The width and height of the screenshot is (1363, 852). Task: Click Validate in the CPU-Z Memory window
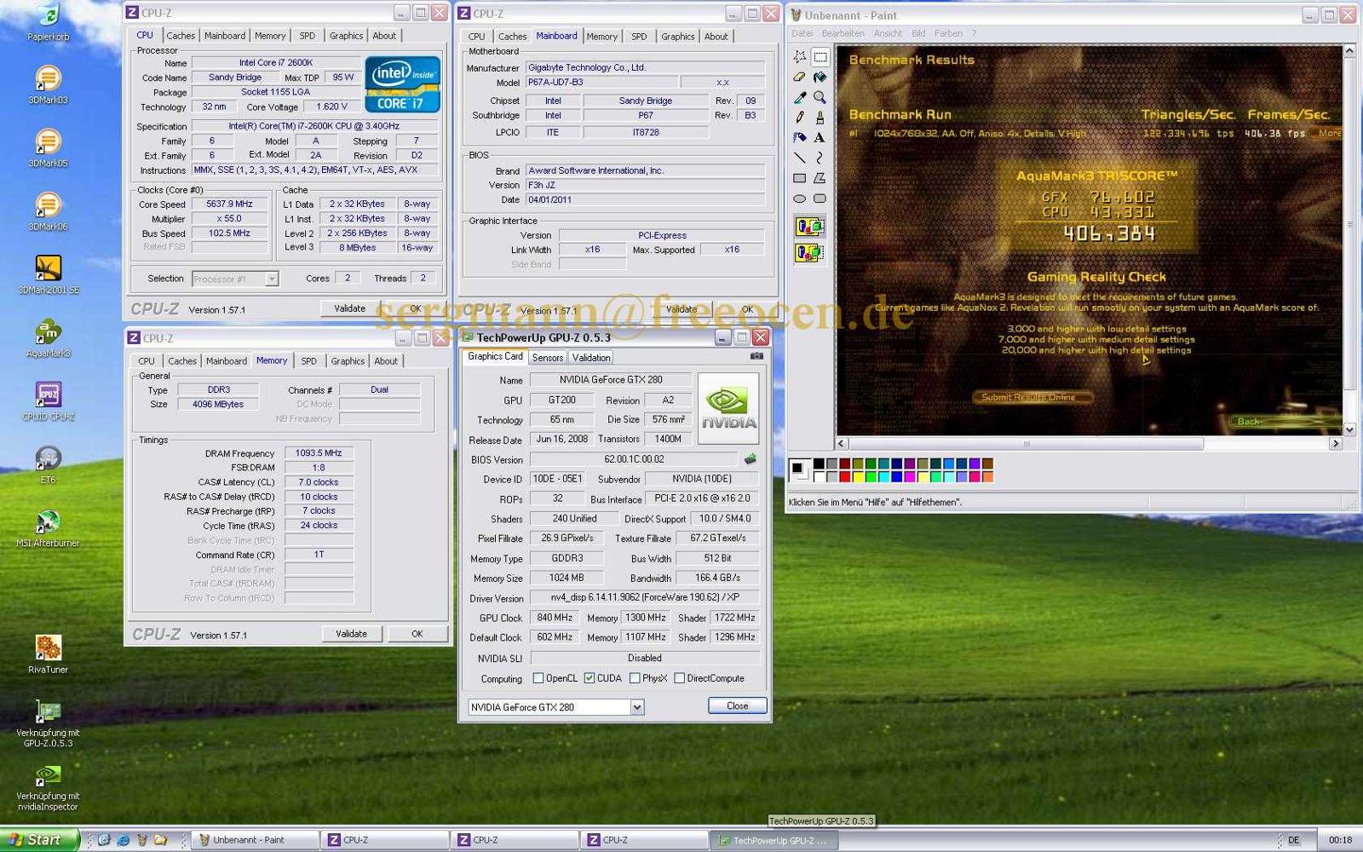coord(351,634)
